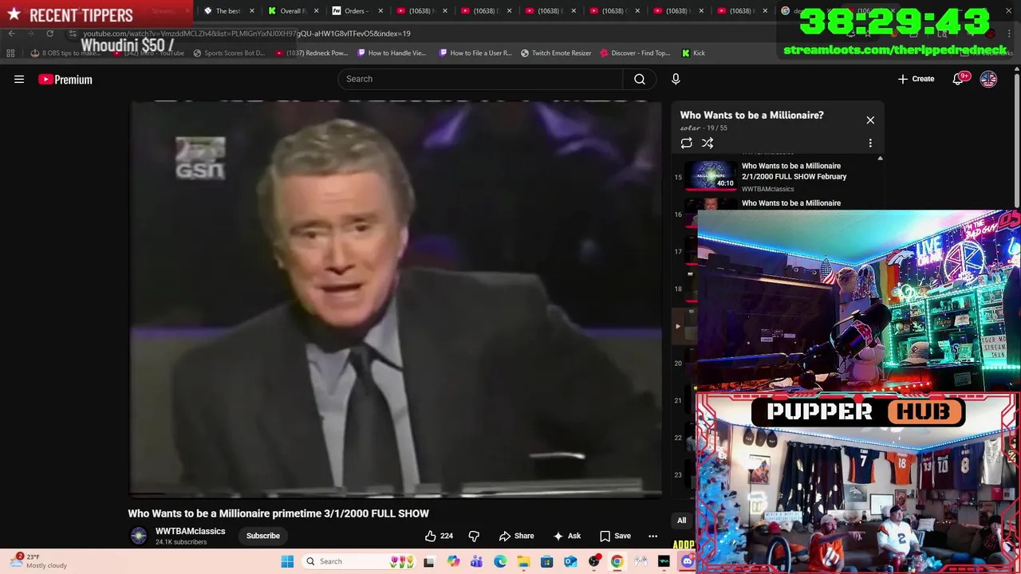Open 'Discover - Find Top...' bookmark
Screen dimensions: 1021x574
pyautogui.click(x=634, y=53)
